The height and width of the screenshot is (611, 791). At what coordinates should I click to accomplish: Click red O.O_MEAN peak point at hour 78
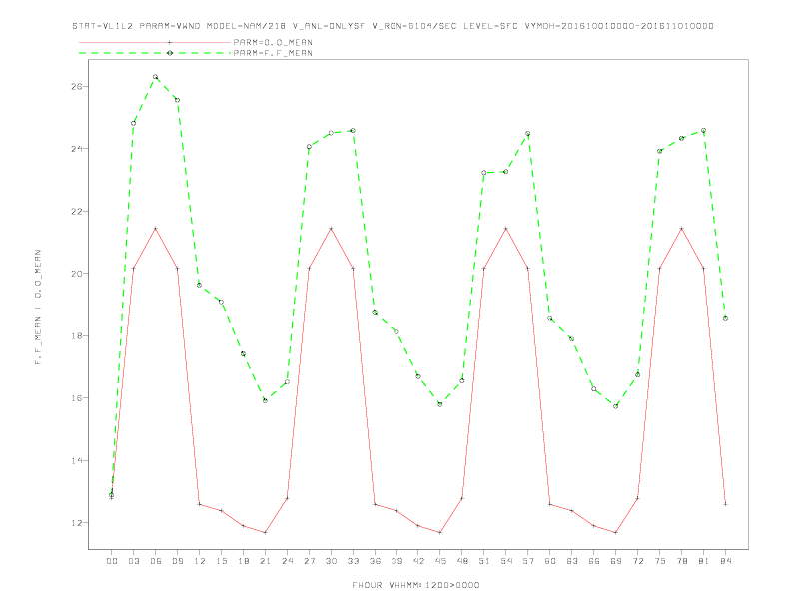coord(681,229)
